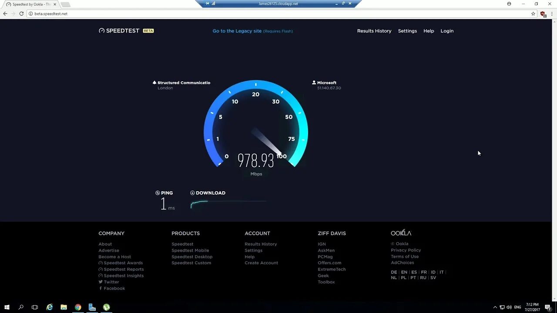
Task: Open AskMen footer link
Action: [326, 250]
